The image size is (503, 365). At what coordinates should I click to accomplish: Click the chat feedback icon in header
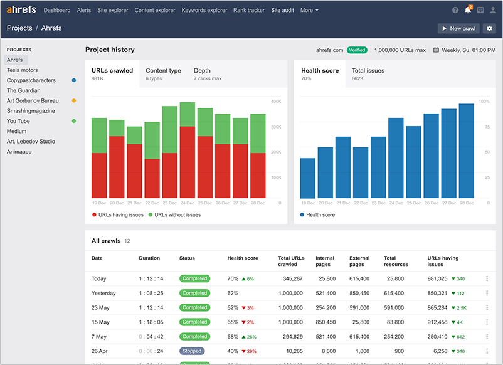(480, 10)
